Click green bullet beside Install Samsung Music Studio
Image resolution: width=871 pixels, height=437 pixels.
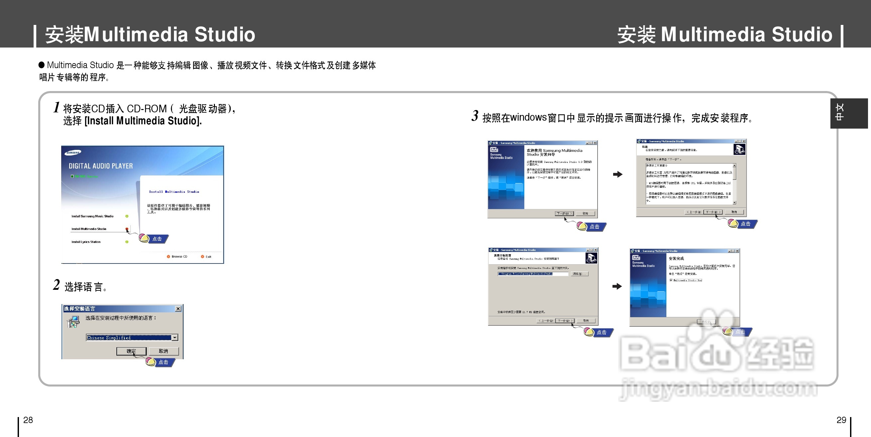pyautogui.click(x=127, y=216)
